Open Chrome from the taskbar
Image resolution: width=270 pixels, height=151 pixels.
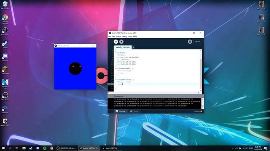51,148
